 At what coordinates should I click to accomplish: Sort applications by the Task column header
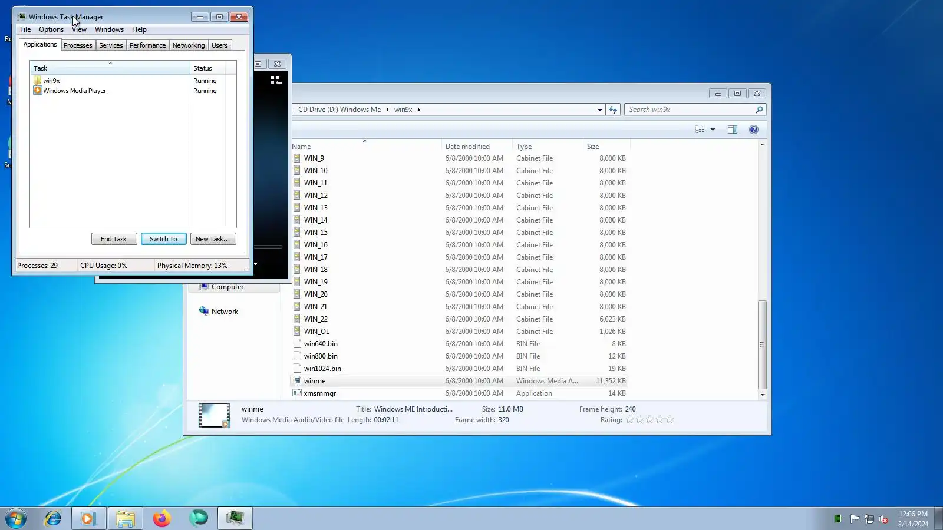tap(110, 68)
